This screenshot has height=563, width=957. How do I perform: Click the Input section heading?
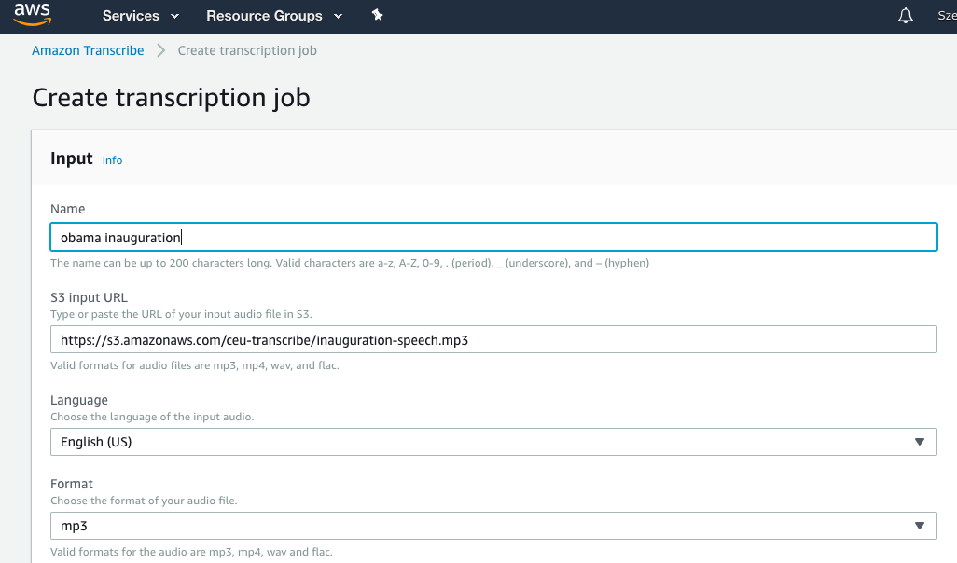[72, 158]
